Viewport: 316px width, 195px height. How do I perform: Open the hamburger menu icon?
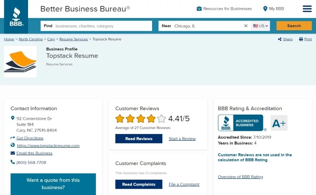pyautogui.click(x=307, y=9)
